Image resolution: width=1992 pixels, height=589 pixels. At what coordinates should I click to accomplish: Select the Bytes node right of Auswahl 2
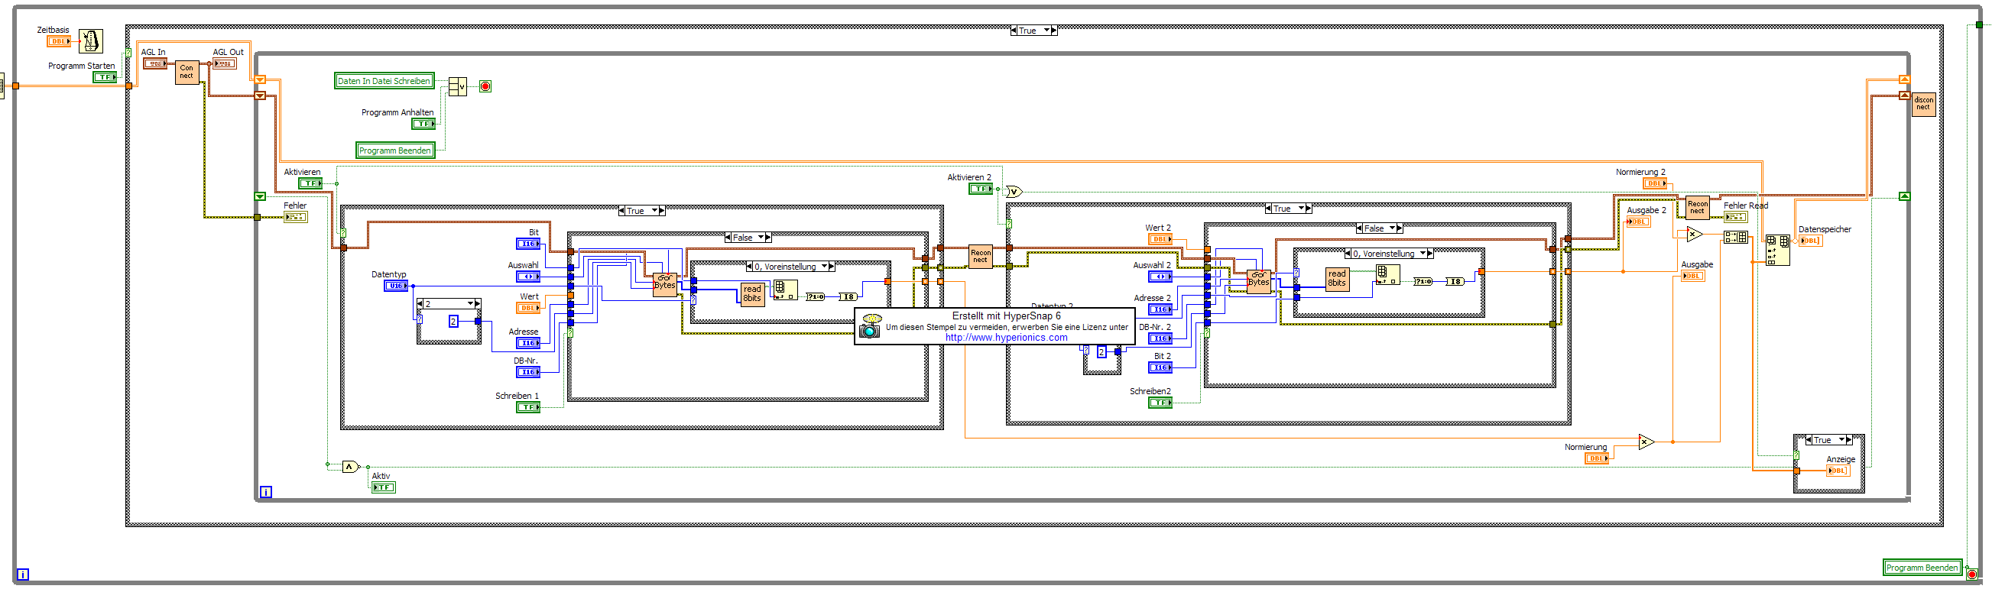pyautogui.click(x=1258, y=281)
